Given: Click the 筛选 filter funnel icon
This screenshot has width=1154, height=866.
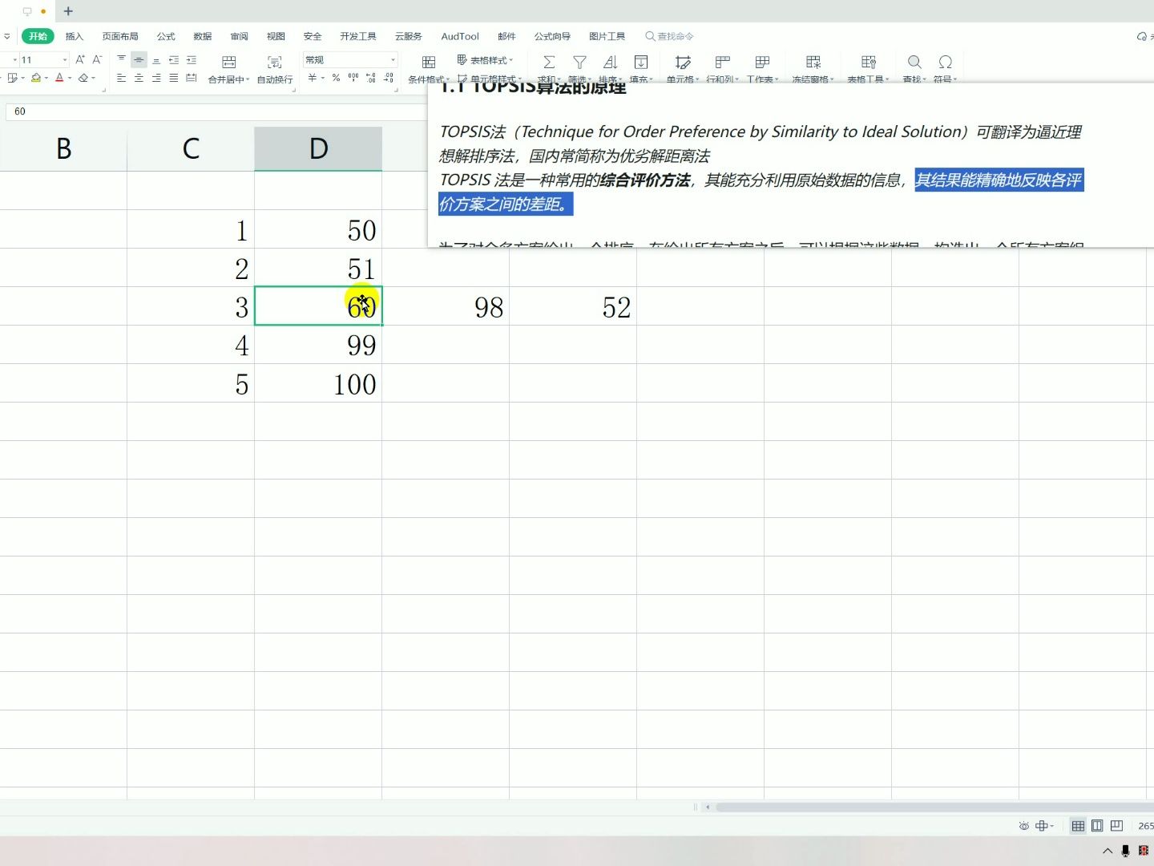Looking at the screenshot, I should pyautogui.click(x=579, y=62).
